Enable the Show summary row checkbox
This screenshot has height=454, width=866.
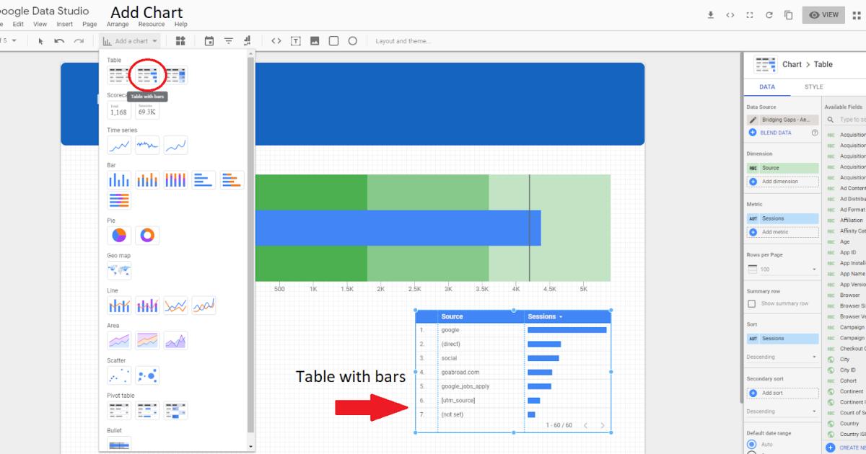pos(751,303)
